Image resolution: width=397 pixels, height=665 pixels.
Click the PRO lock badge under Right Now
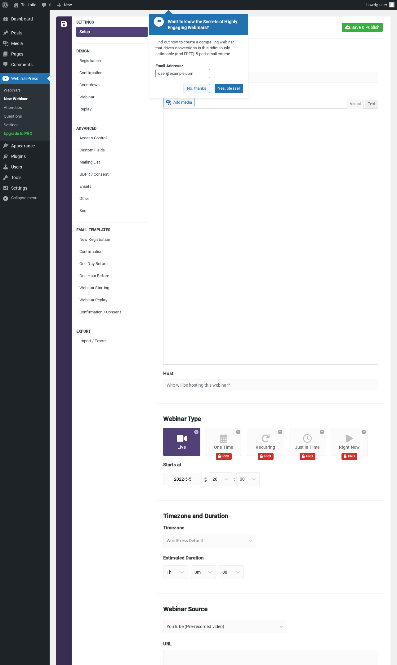(349, 456)
